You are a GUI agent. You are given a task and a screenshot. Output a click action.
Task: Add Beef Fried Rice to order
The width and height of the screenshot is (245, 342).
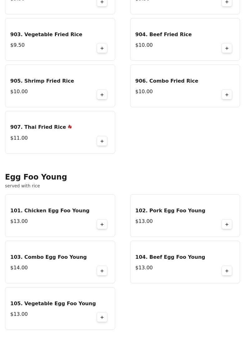227,48
